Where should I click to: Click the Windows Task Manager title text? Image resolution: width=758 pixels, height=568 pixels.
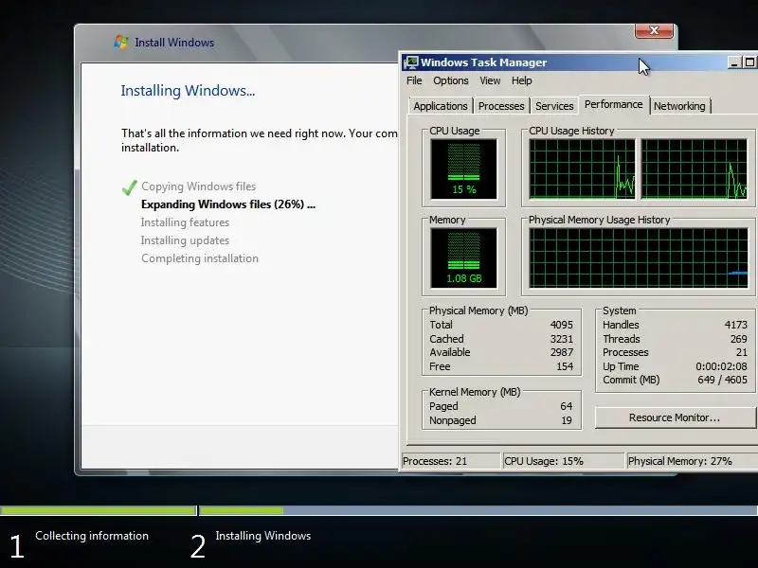point(483,62)
